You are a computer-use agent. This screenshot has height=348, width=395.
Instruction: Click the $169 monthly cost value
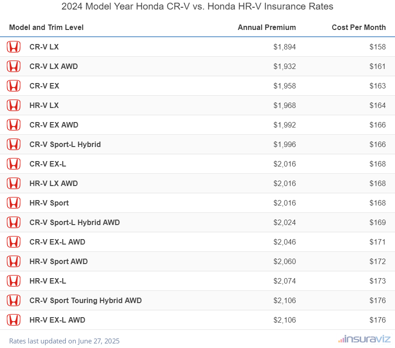378,223
